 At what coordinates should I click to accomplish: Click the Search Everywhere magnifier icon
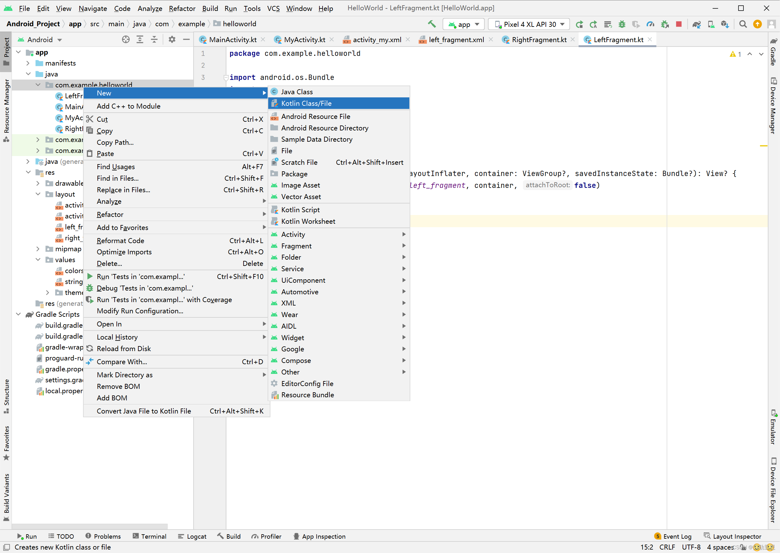tap(743, 24)
